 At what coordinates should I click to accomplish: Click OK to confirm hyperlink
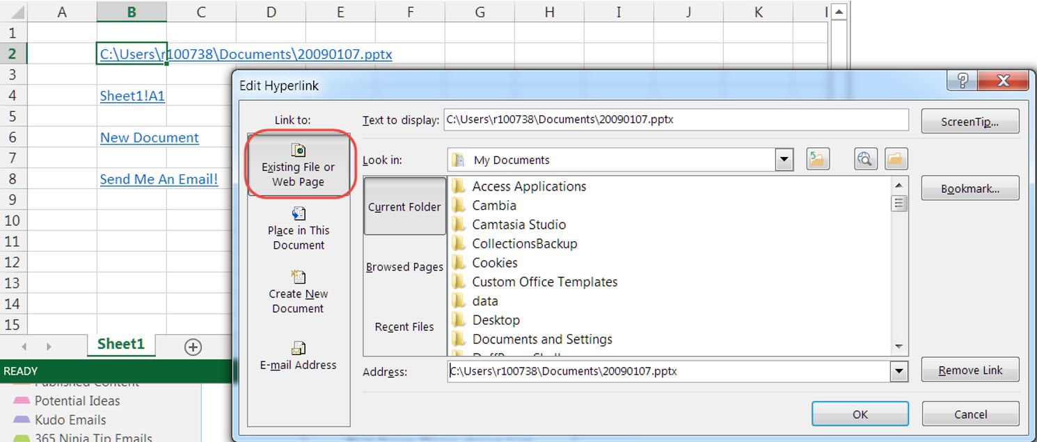click(x=860, y=414)
